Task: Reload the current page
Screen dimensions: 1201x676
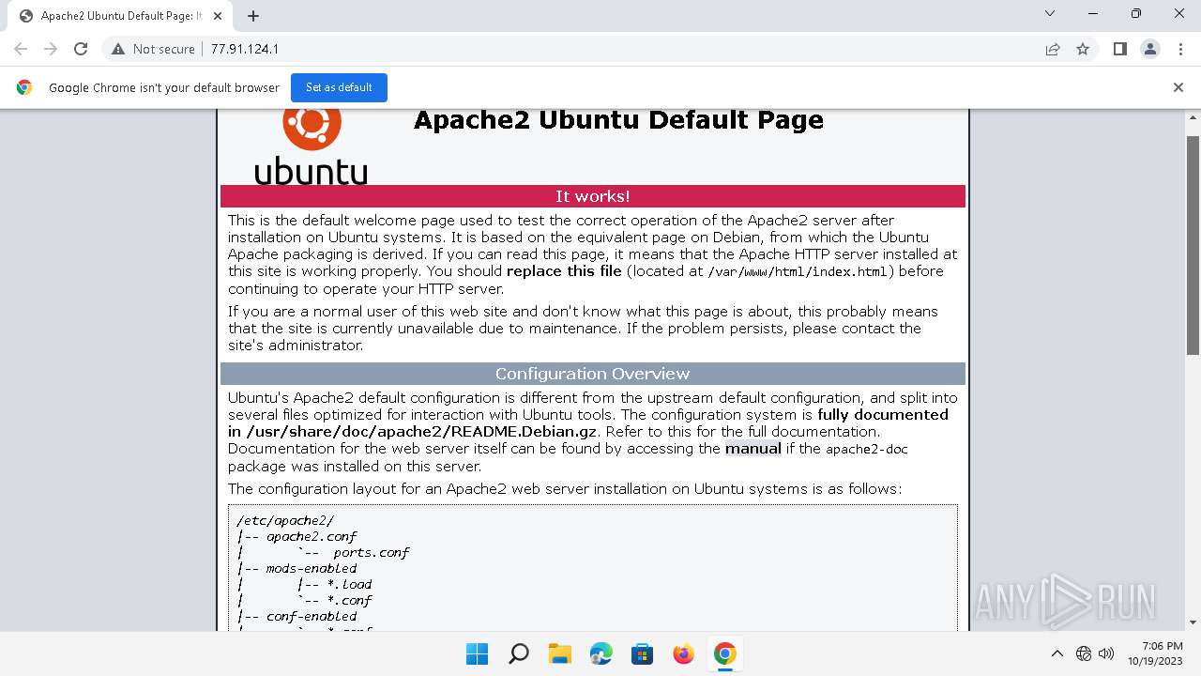Action: (81, 49)
